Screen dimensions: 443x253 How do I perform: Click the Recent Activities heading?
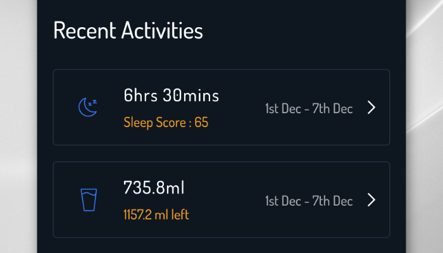(128, 30)
